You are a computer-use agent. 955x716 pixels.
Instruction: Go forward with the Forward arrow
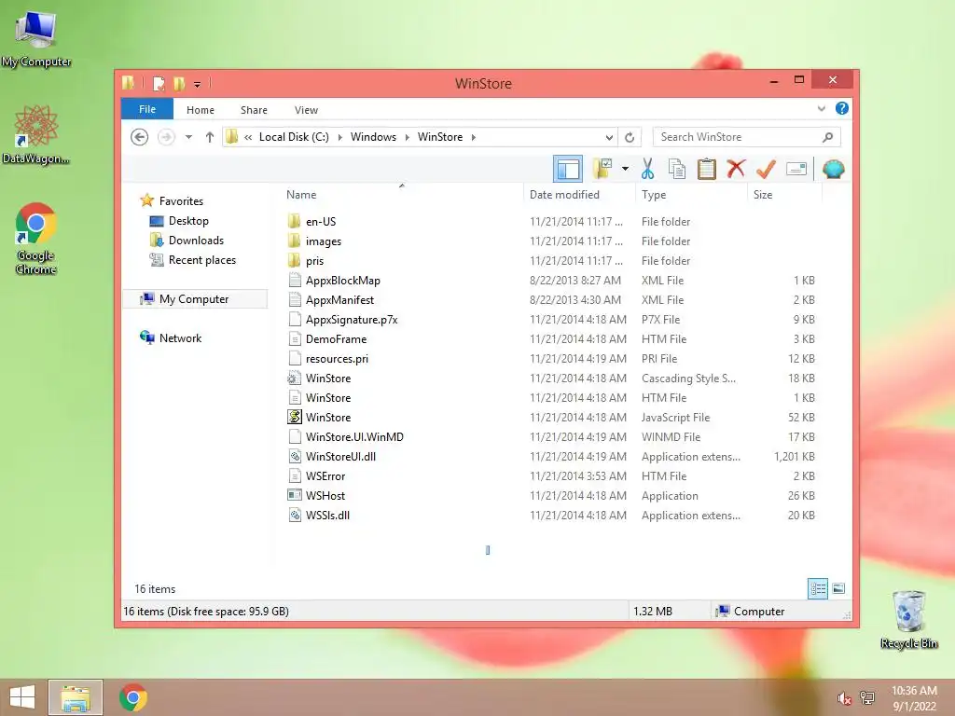coord(166,137)
